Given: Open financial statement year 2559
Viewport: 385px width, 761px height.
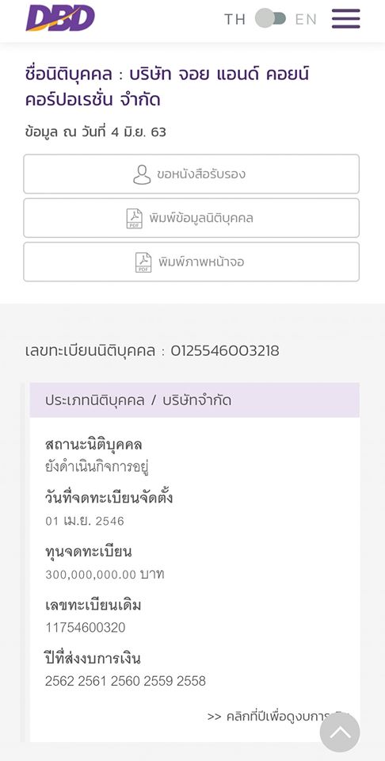Looking at the screenshot, I should (x=158, y=681).
